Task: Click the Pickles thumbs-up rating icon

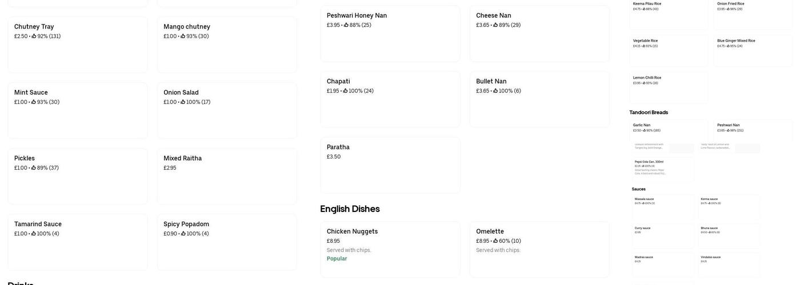Action: [34, 168]
